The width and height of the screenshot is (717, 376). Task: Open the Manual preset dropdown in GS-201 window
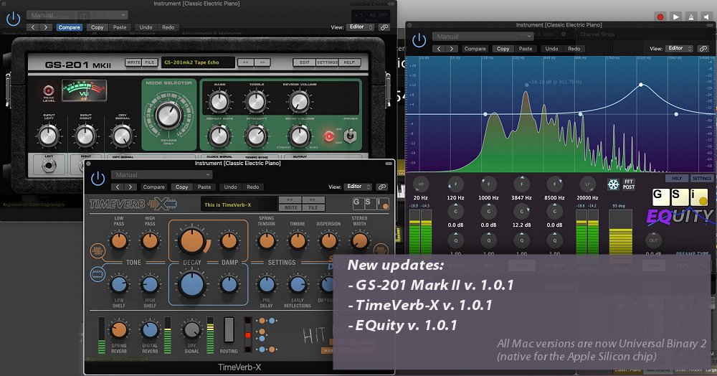tap(77, 15)
